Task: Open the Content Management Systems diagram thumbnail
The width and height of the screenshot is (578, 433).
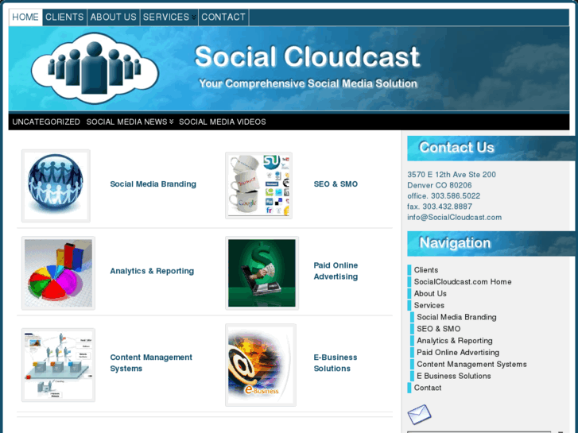Action: [58, 365]
